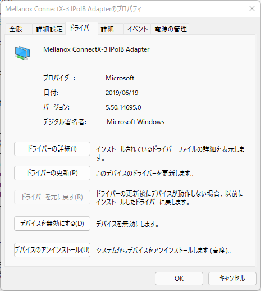Click the Microsoft Windows digital signer value
Image resolution: width=261 pixels, height=291 pixels.
(135, 122)
